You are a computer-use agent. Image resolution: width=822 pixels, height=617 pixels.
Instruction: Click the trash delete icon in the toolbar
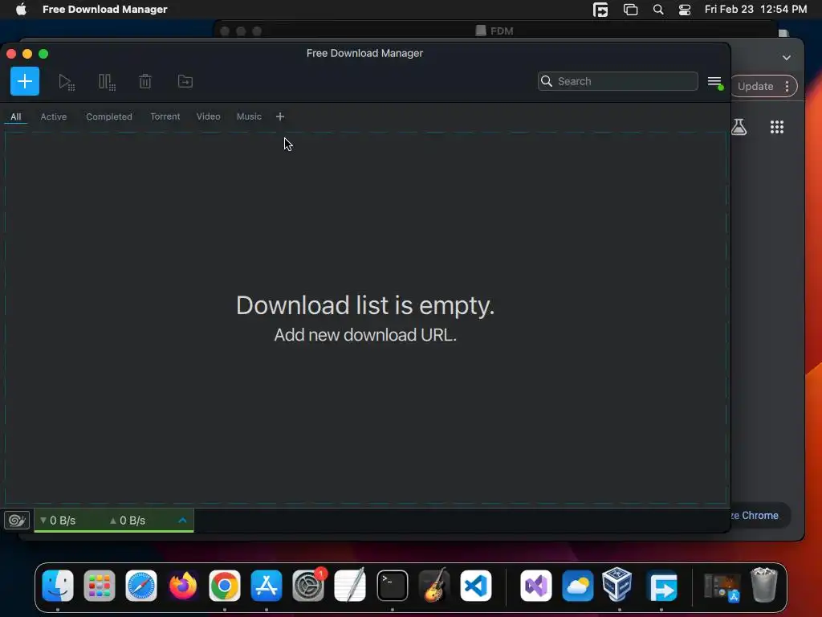point(145,81)
